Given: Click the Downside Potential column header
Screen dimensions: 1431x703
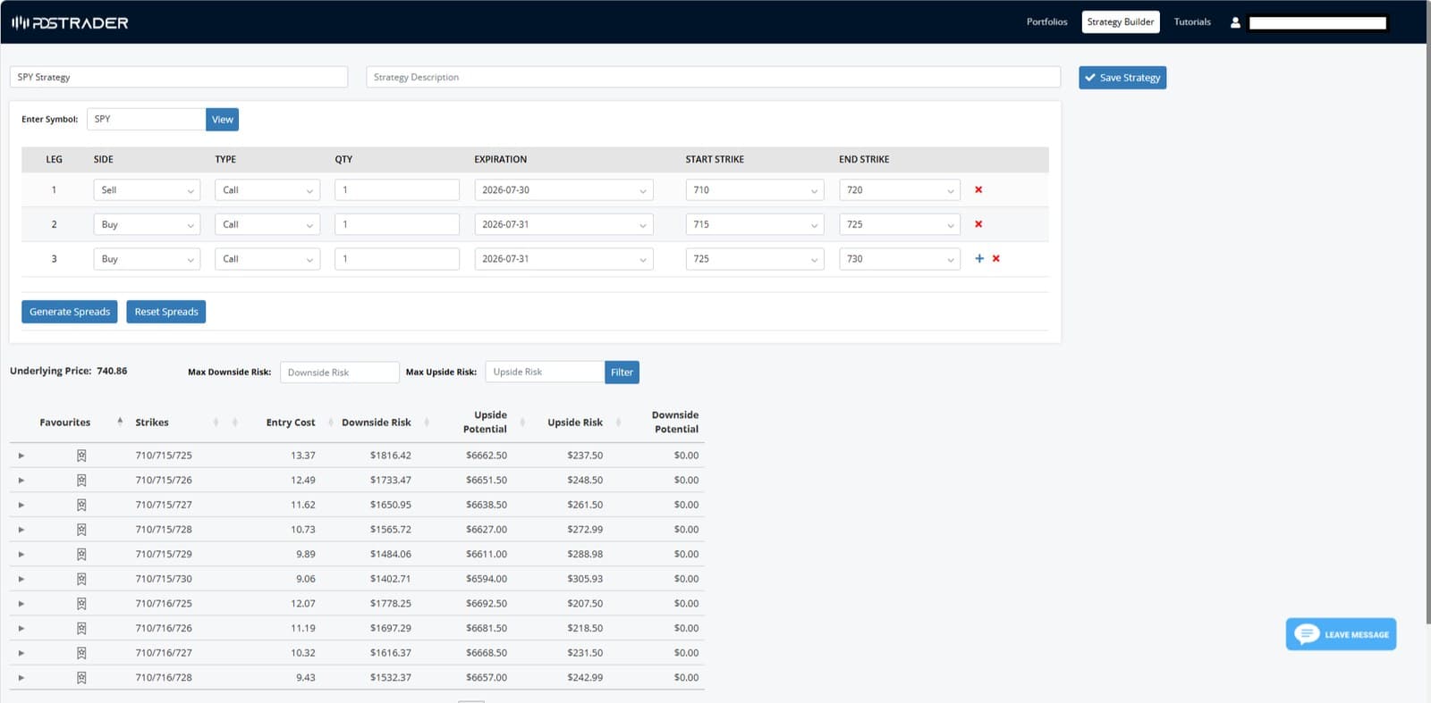Looking at the screenshot, I should click(x=675, y=422).
